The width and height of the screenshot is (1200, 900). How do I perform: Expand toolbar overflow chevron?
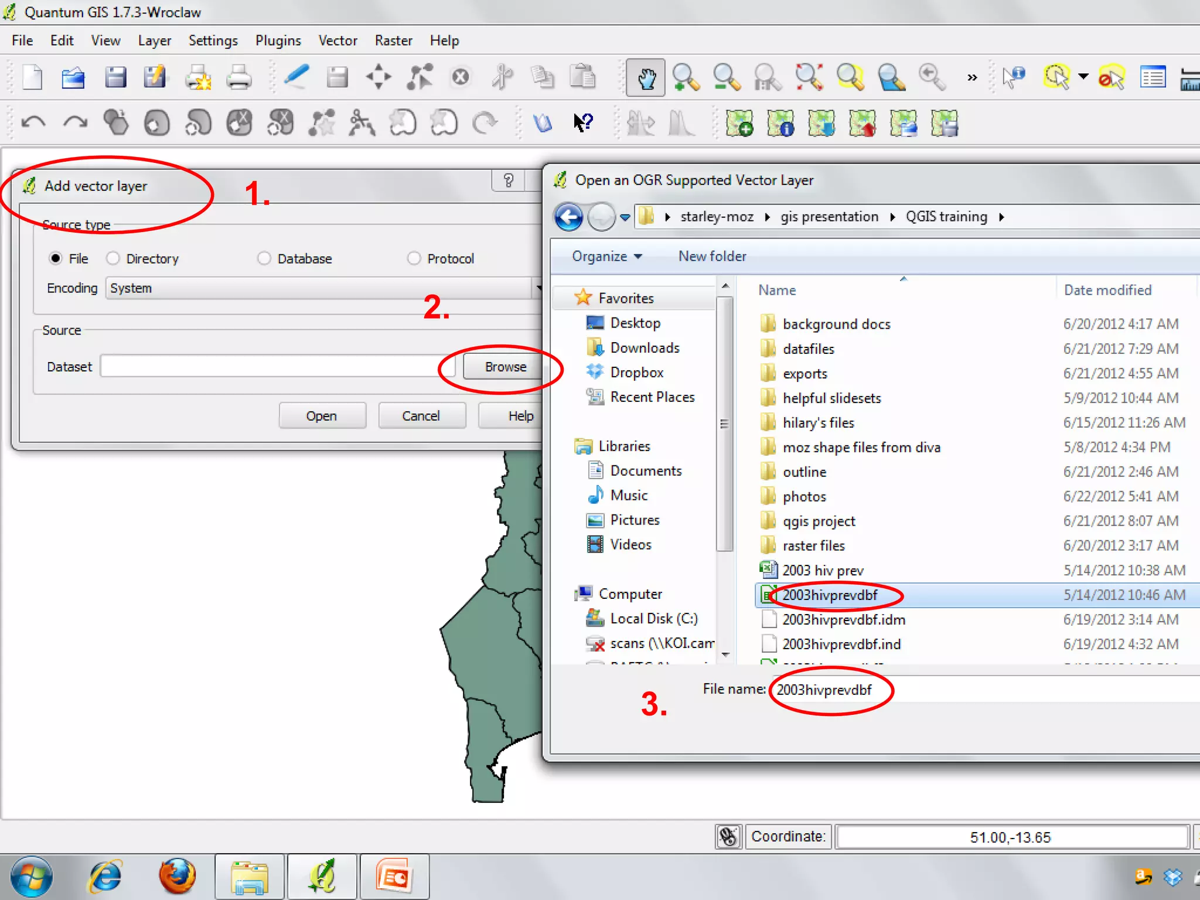coord(972,77)
